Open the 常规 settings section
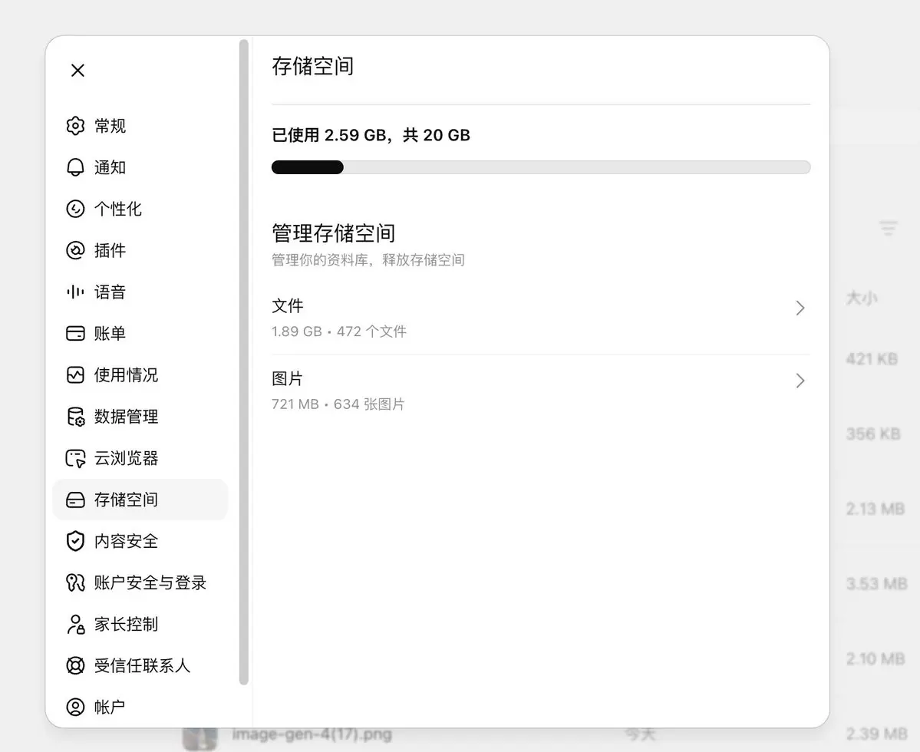The width and height of the screenshot is (920, 752). coord(140,126)
